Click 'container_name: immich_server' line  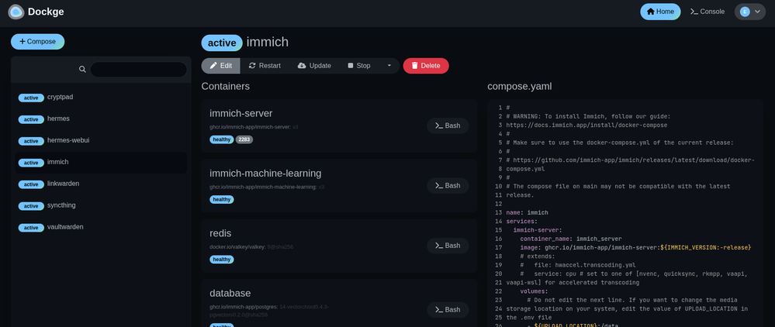[x=571, y=239]
